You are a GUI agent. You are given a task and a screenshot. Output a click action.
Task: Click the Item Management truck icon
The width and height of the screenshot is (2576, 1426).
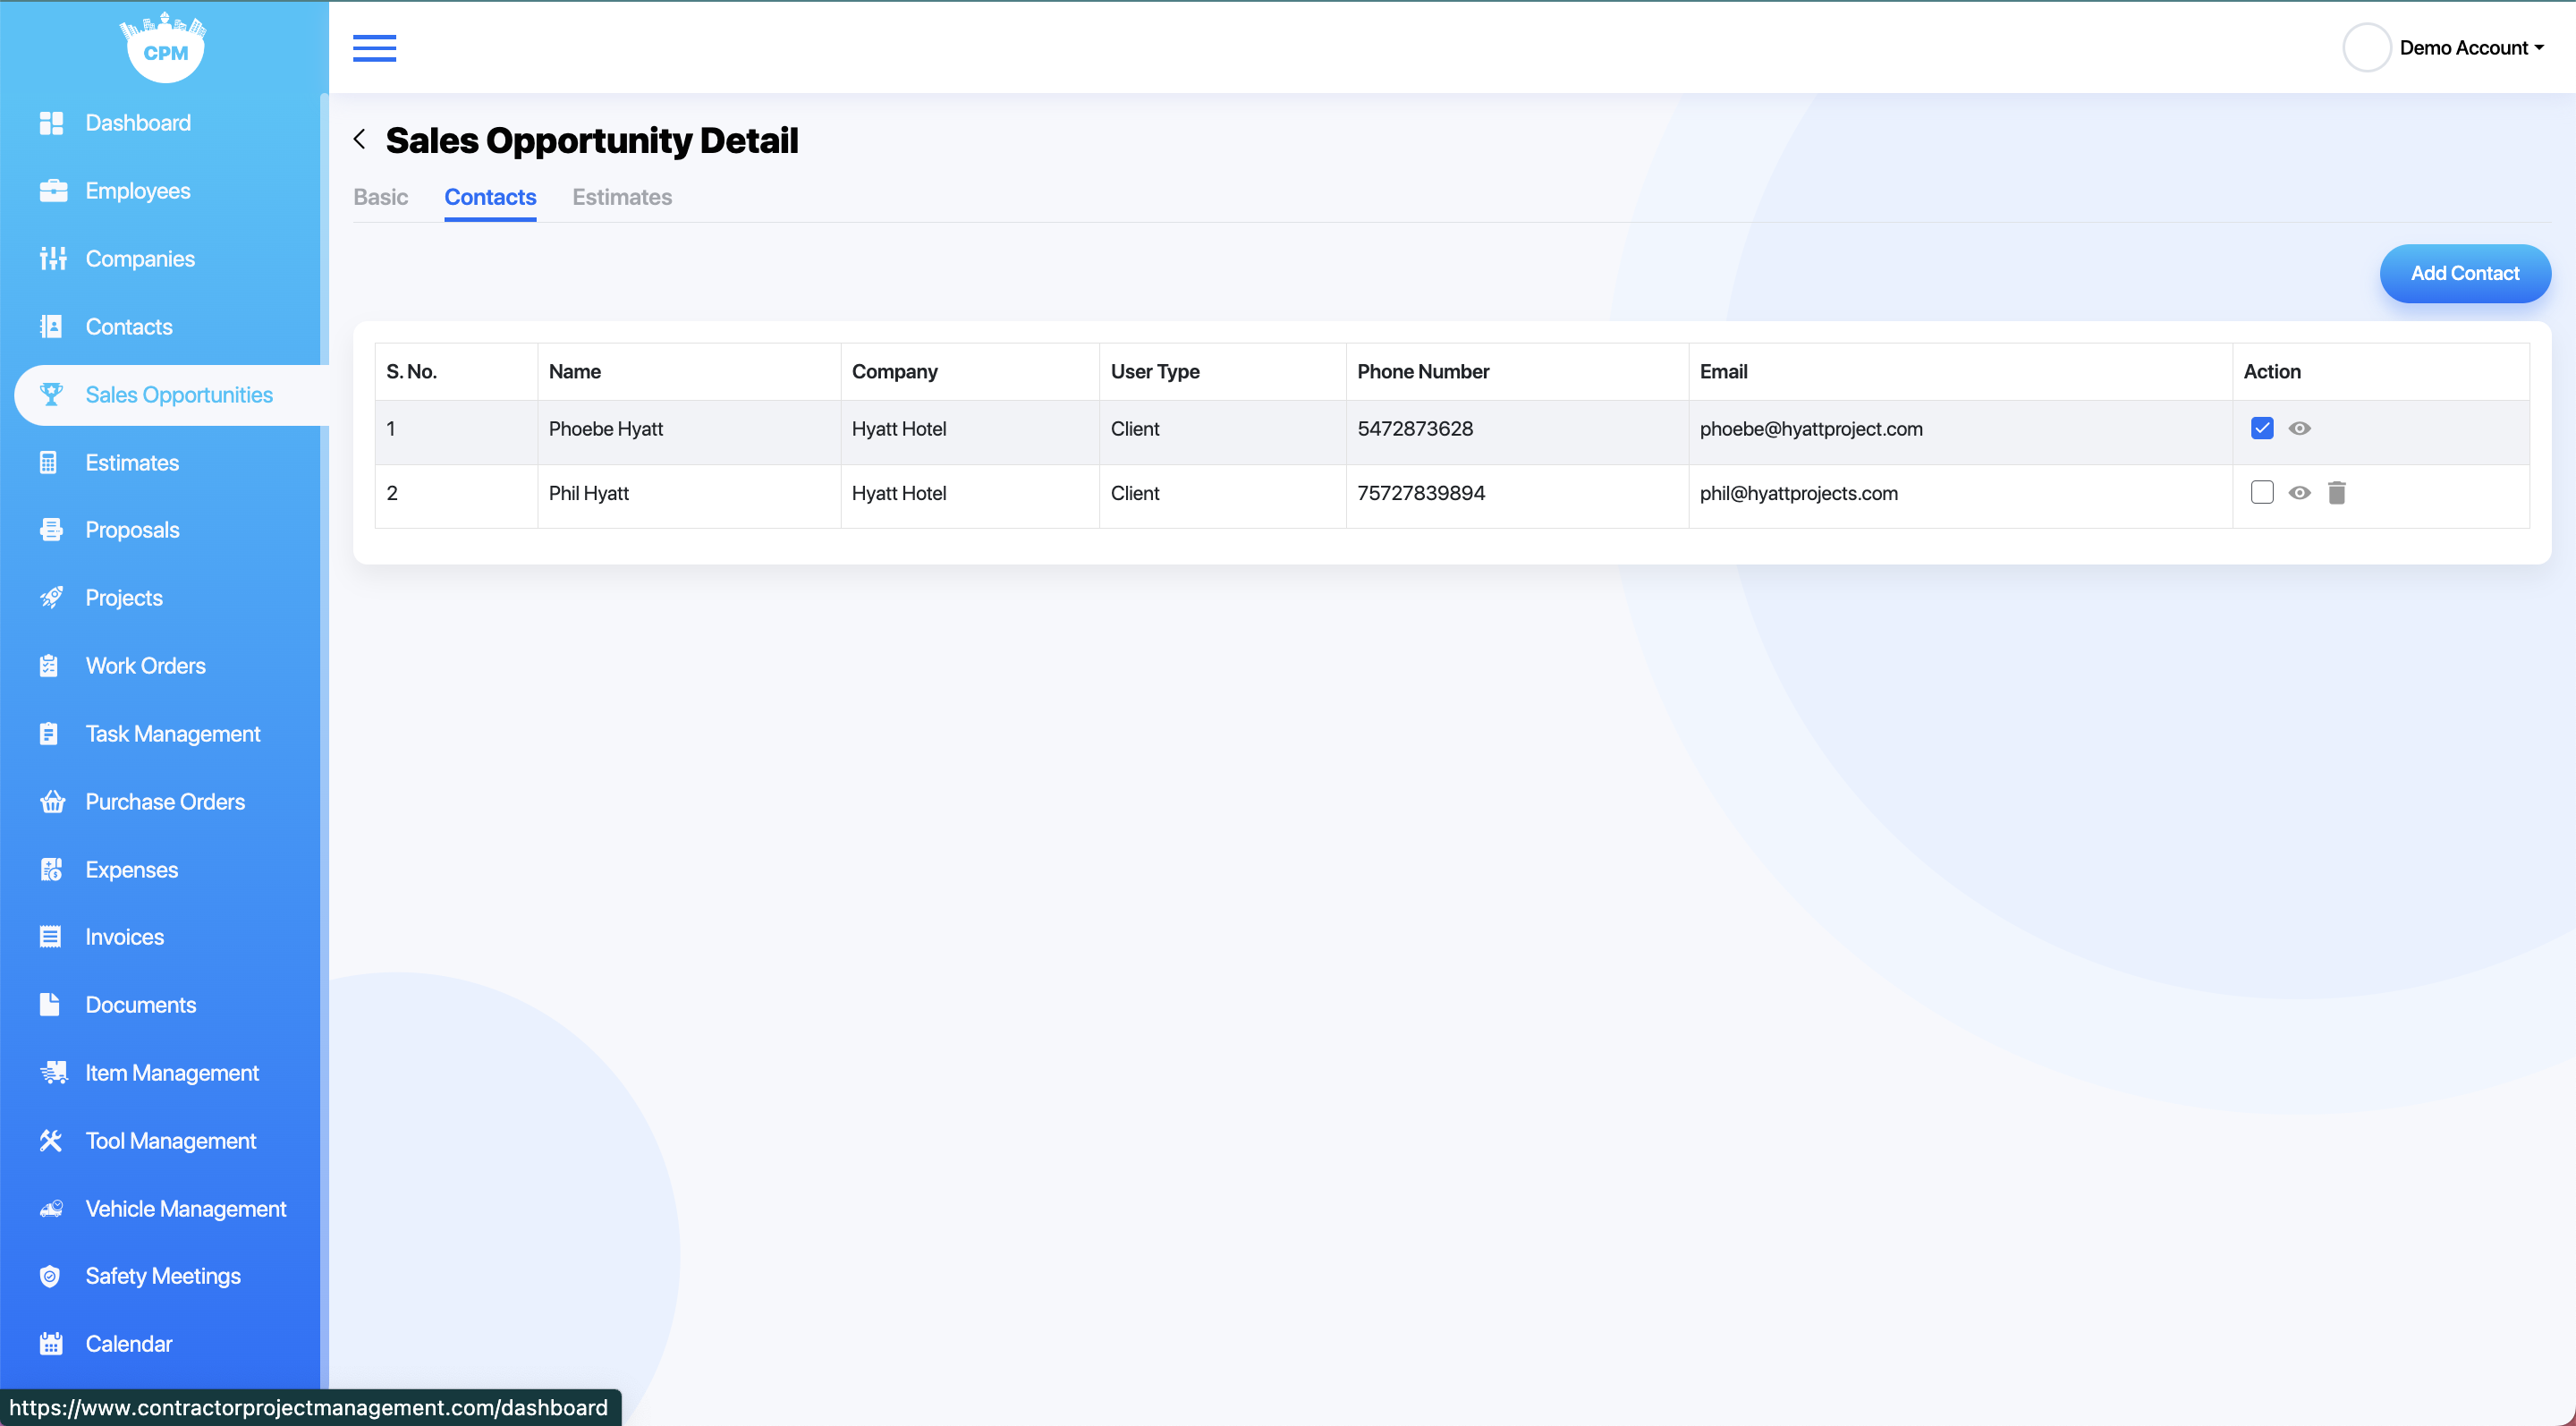pyautogui.click(x=54, y=1073)
